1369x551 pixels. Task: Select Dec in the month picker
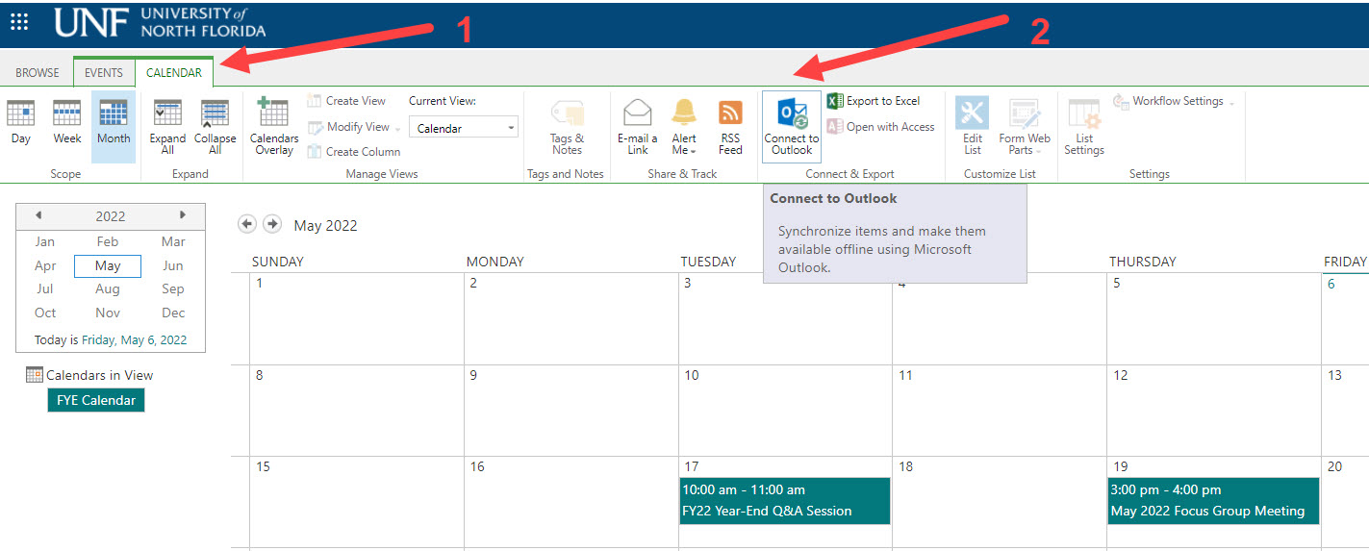(173, 313)
